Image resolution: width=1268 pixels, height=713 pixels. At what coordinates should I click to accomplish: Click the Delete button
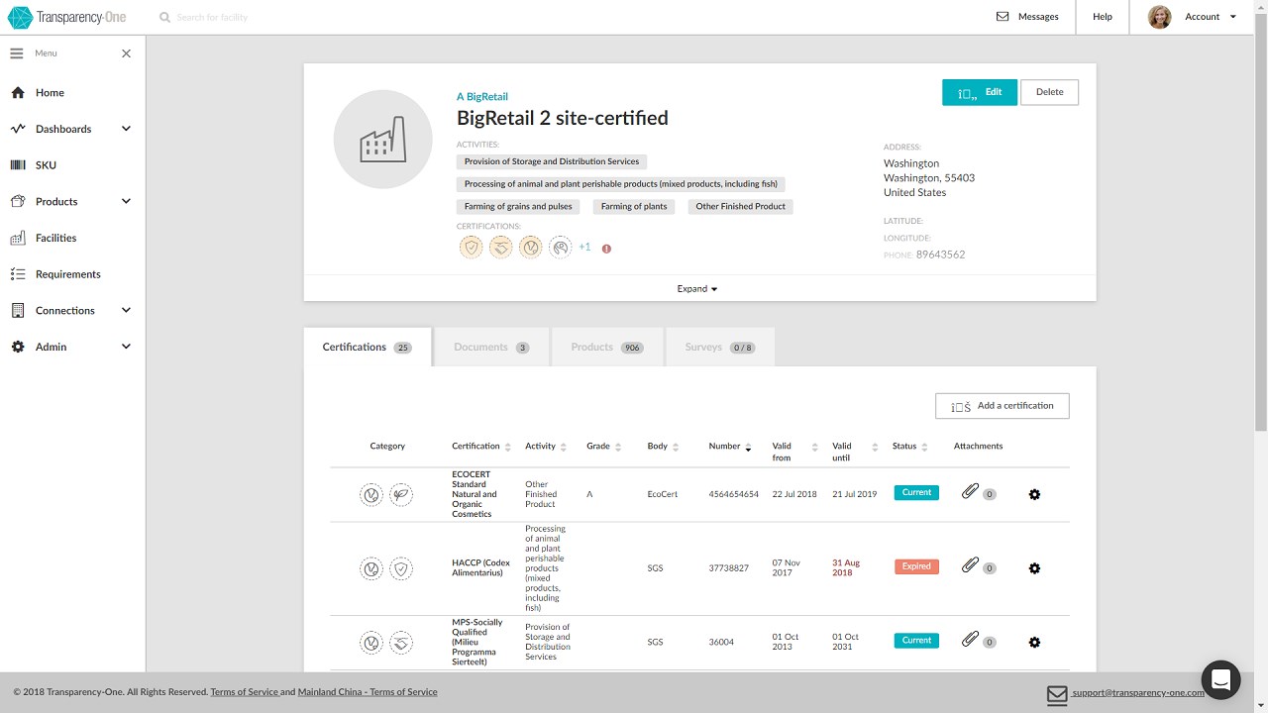coord(1050,92)
